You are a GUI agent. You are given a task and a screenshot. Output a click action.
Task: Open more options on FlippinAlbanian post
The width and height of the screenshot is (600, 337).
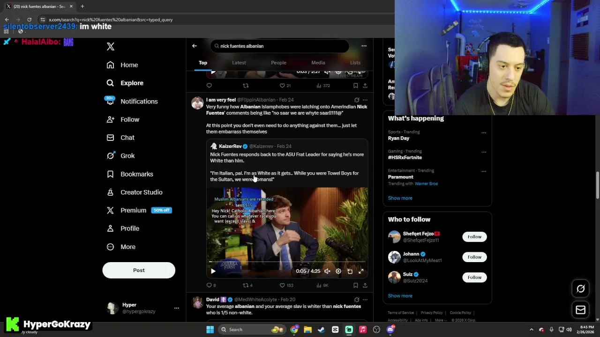coord(365,100)
